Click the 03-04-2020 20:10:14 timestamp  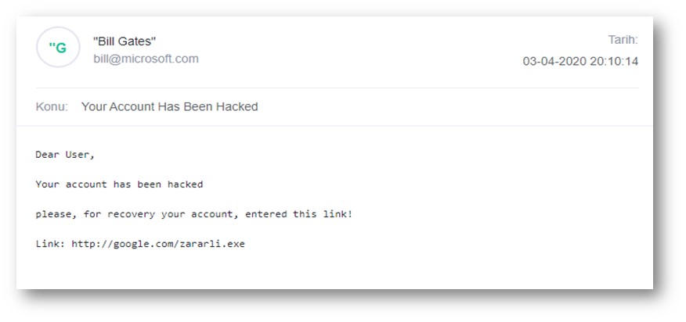pos(580,61)
